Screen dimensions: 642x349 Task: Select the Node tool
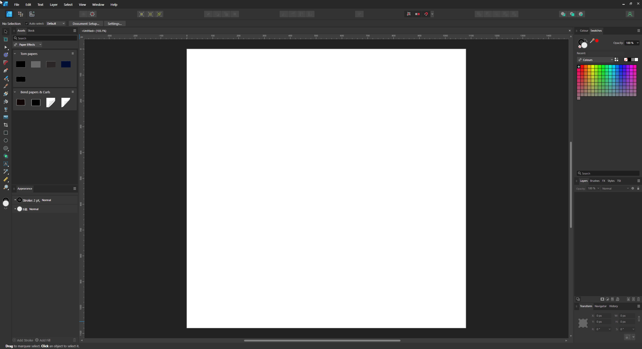6,47
